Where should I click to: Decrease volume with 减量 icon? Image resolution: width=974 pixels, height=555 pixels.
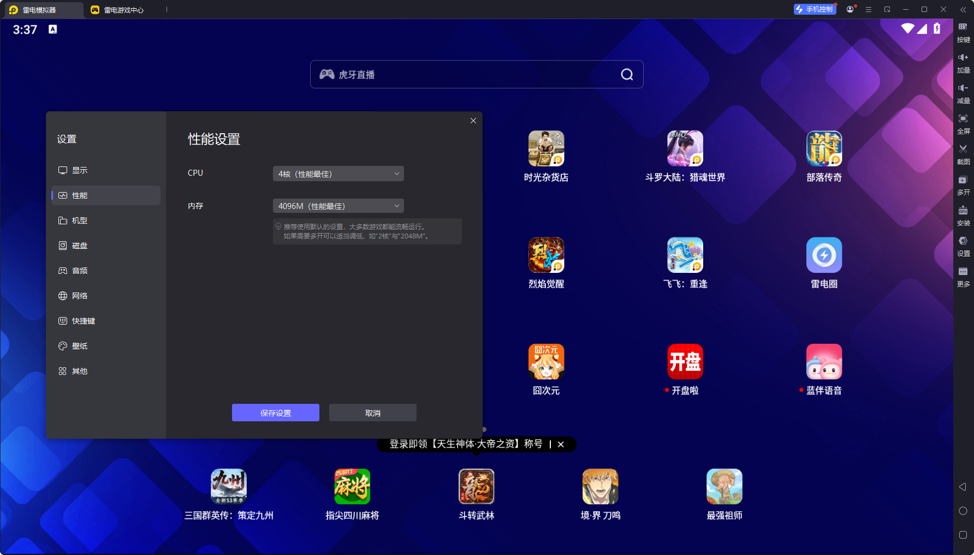pos(963,88)
